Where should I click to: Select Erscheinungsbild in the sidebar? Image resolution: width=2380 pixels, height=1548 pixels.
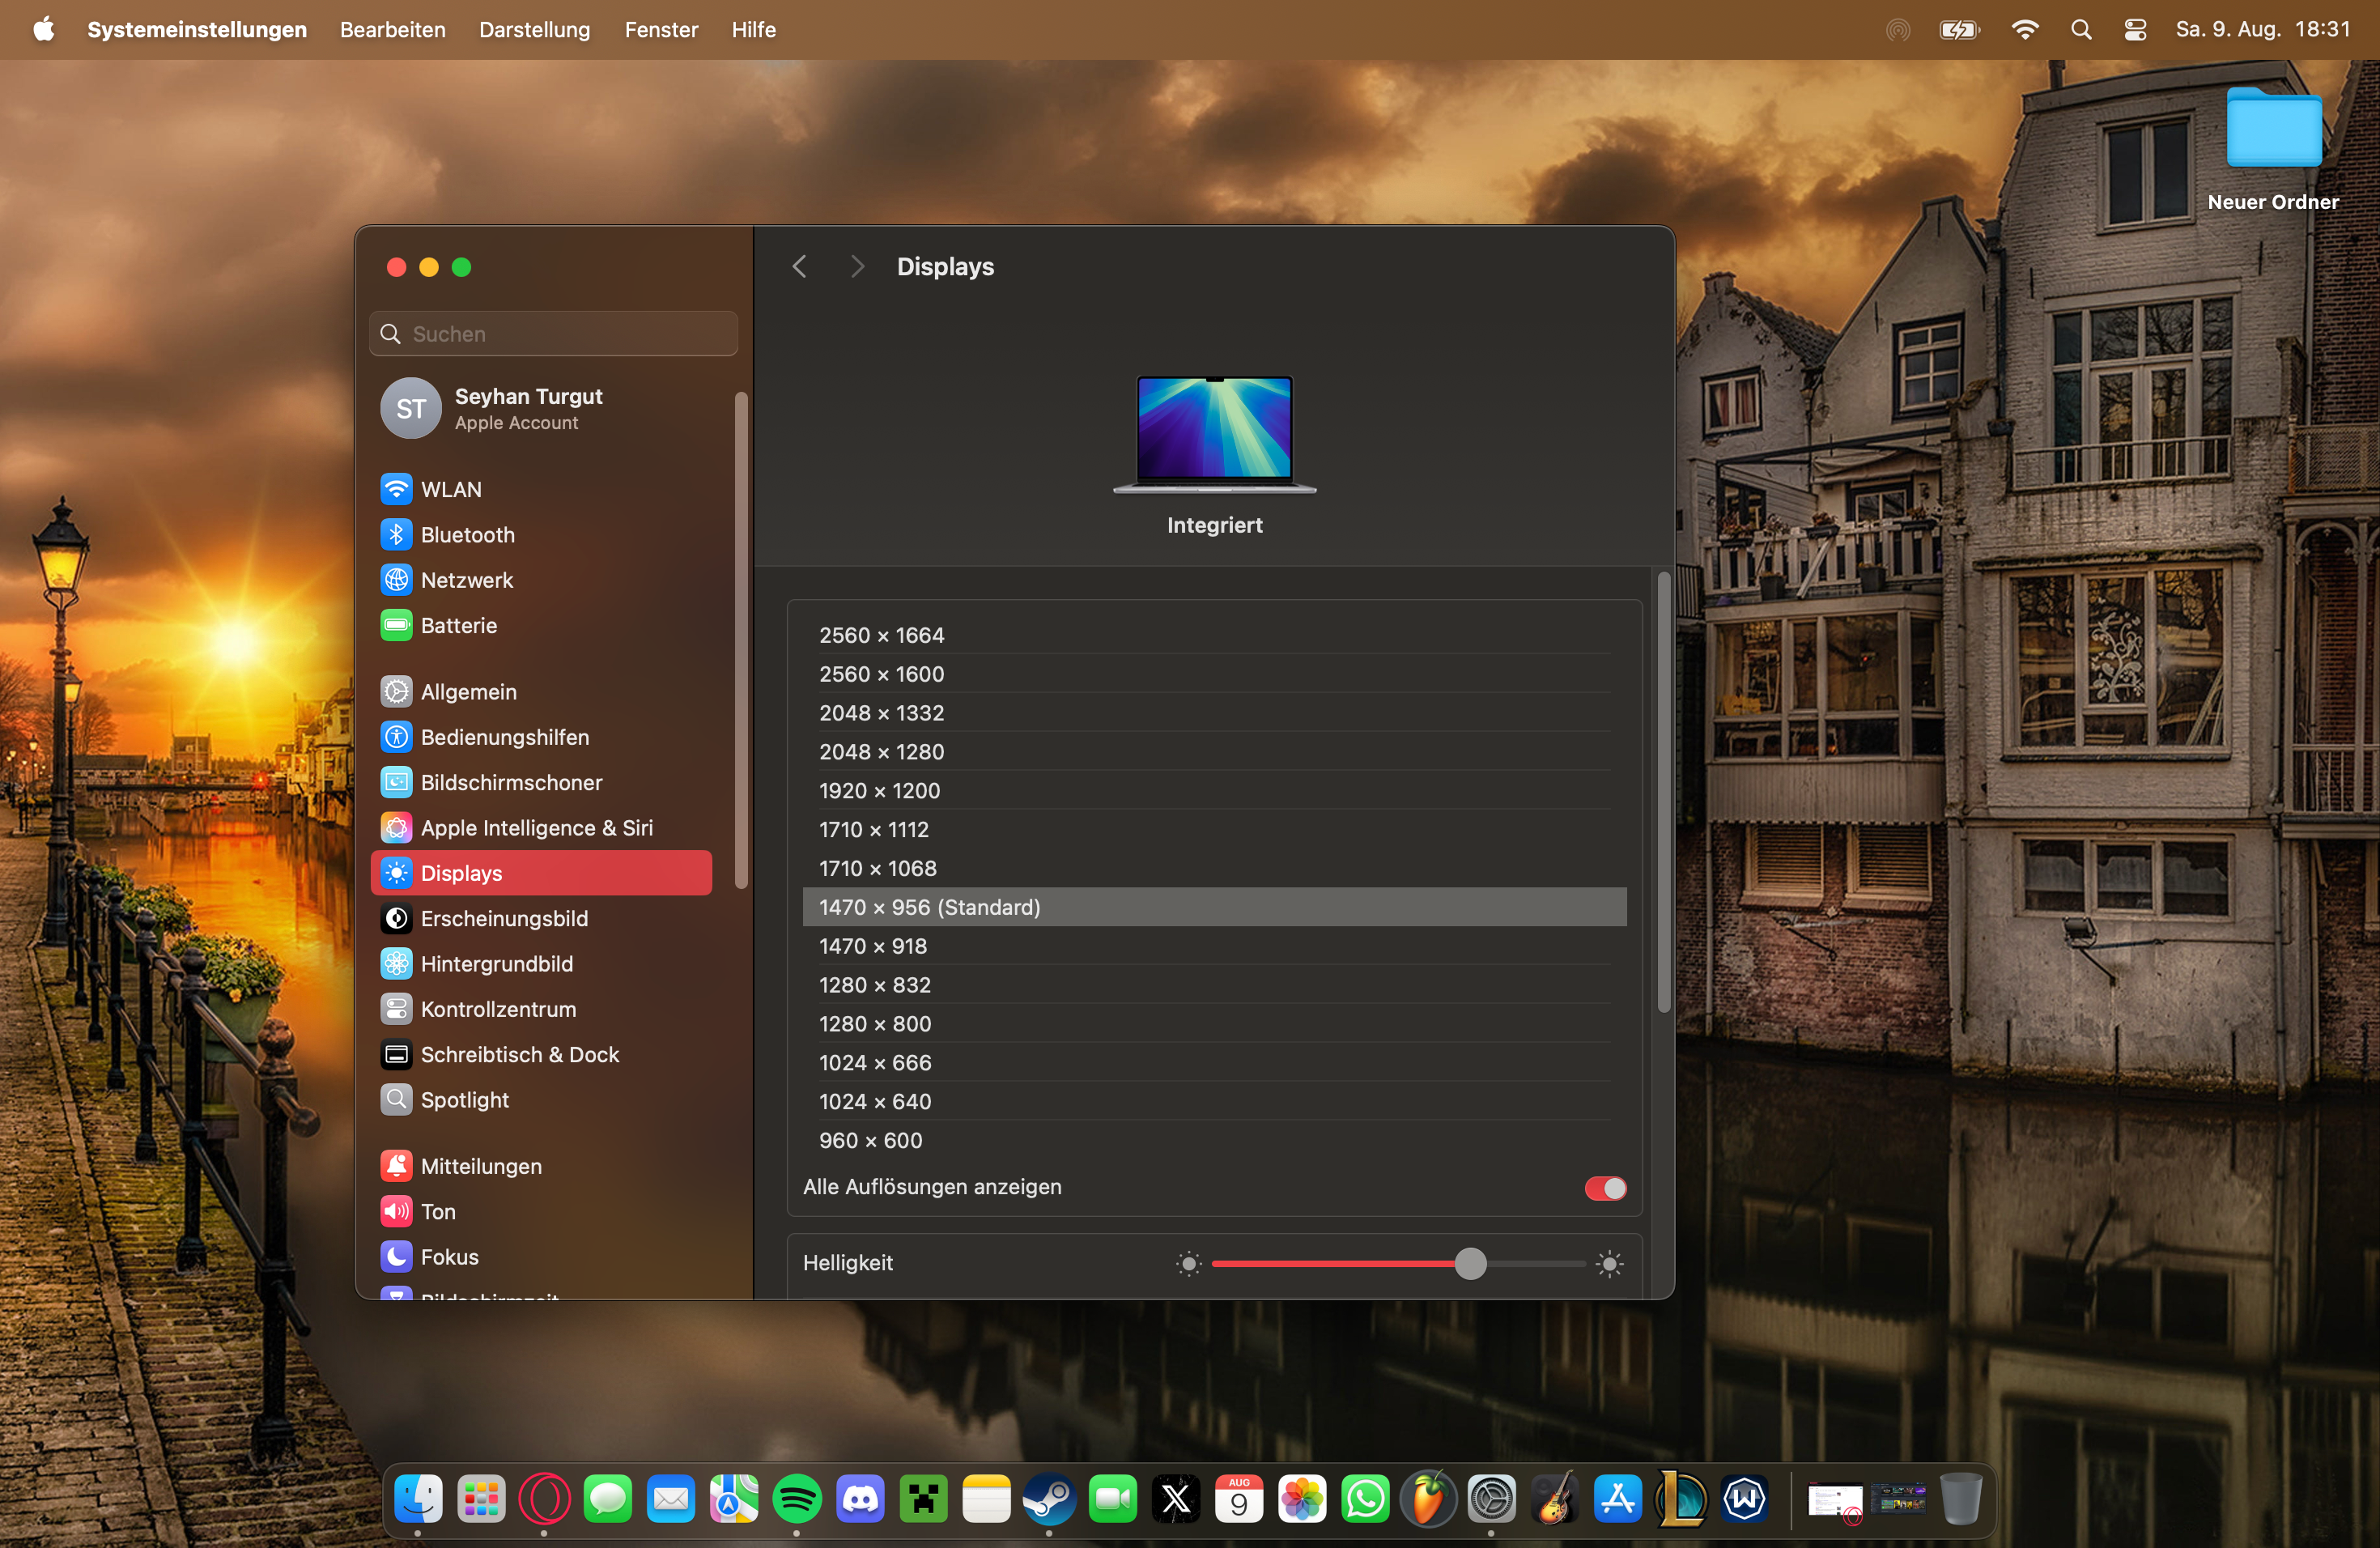(x=541, y=918)
